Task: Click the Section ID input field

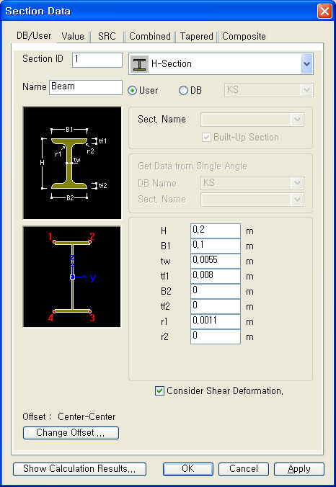Action: pos(97,60)
